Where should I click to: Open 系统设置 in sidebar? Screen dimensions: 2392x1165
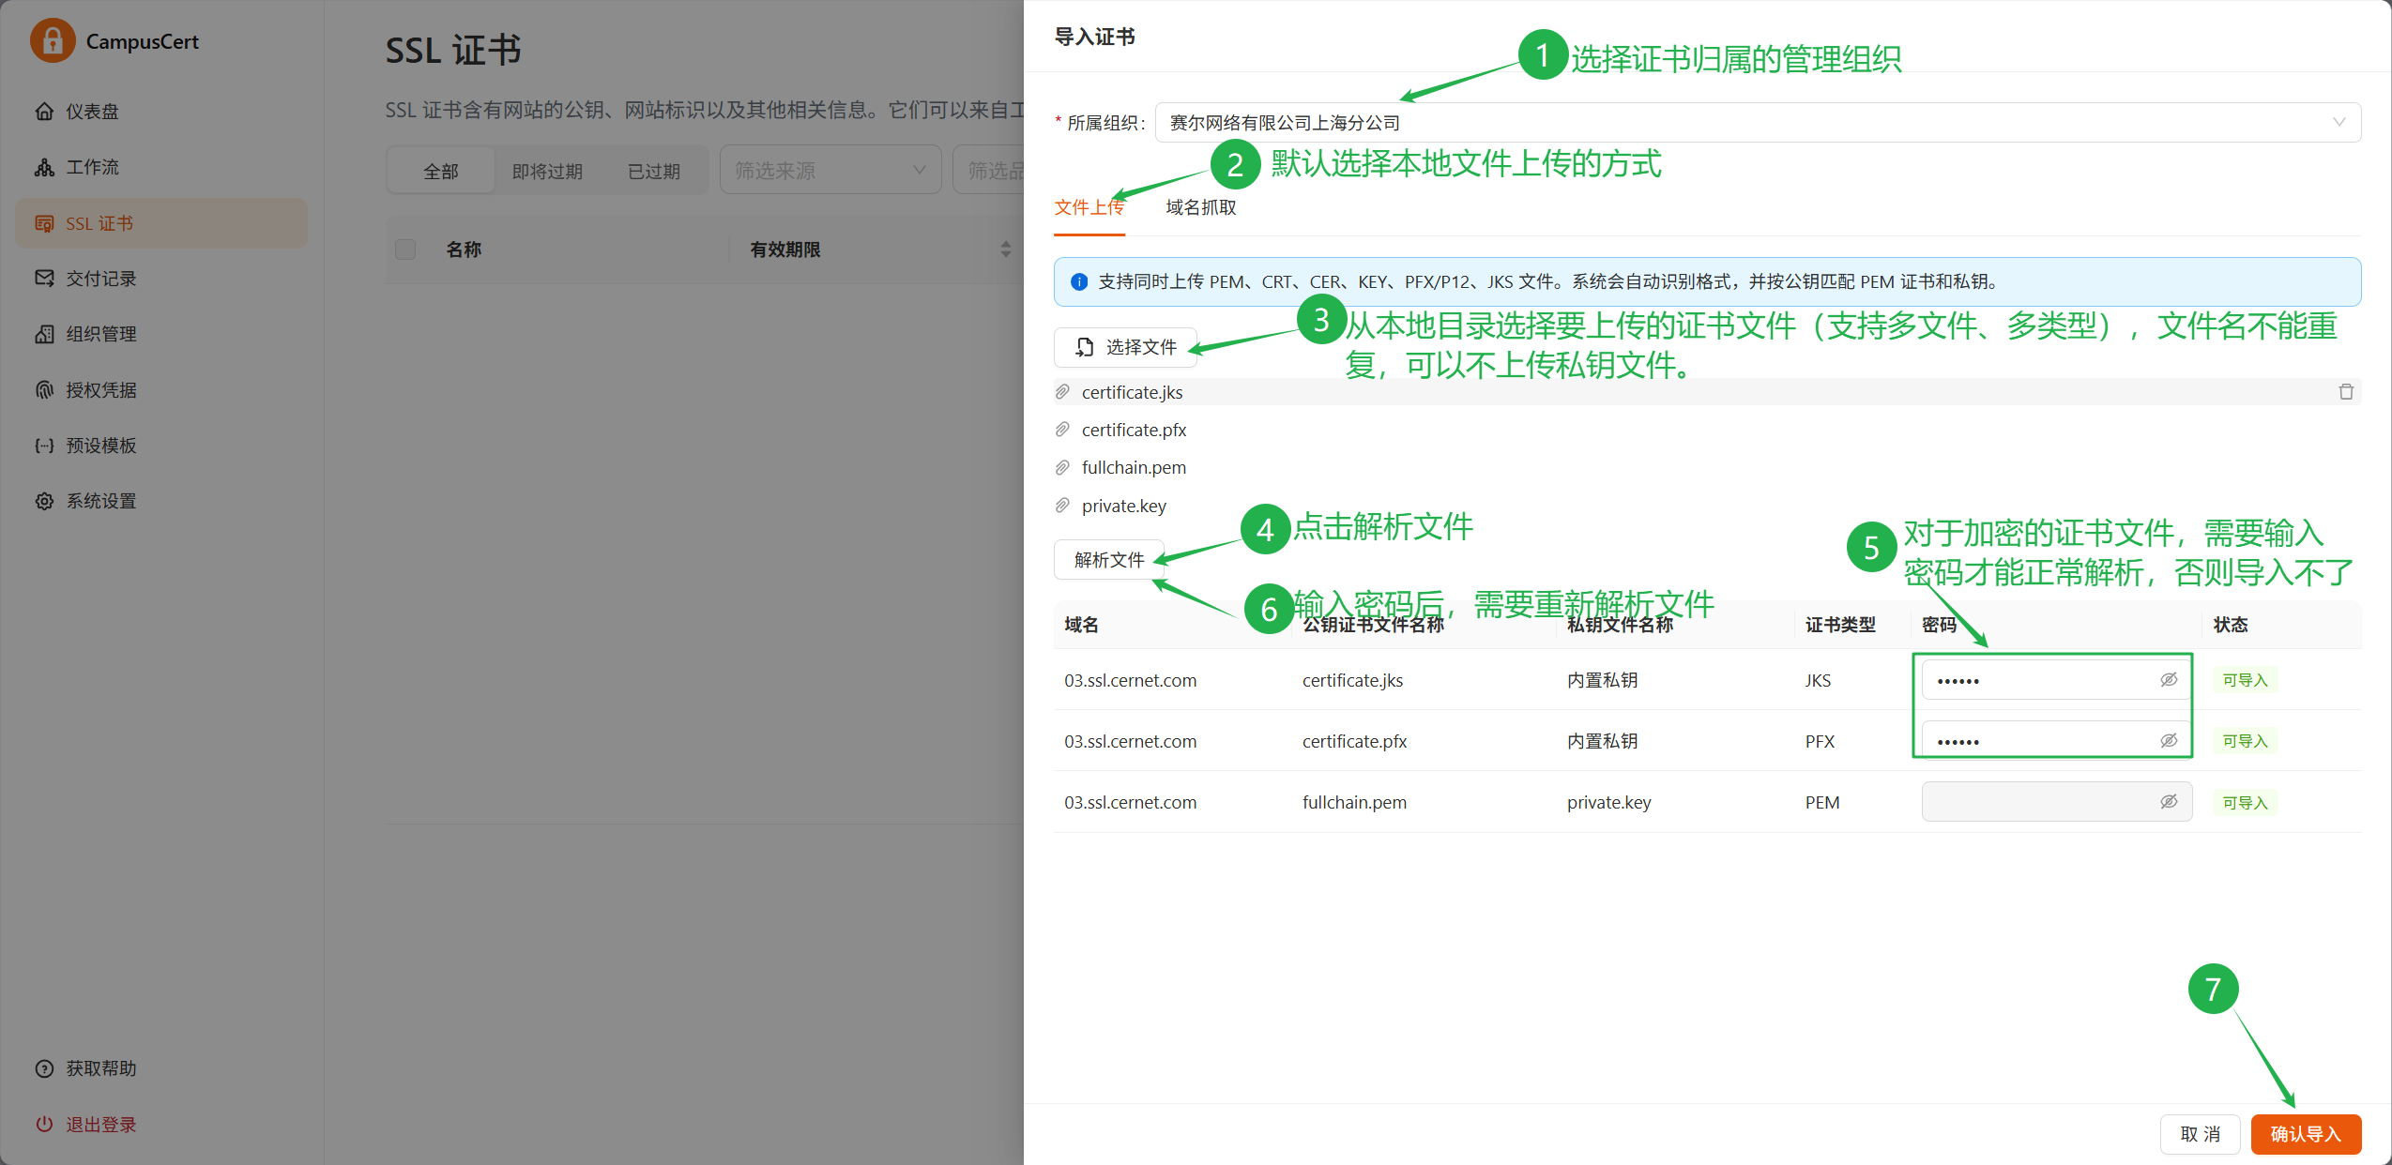tap(161, 501)
